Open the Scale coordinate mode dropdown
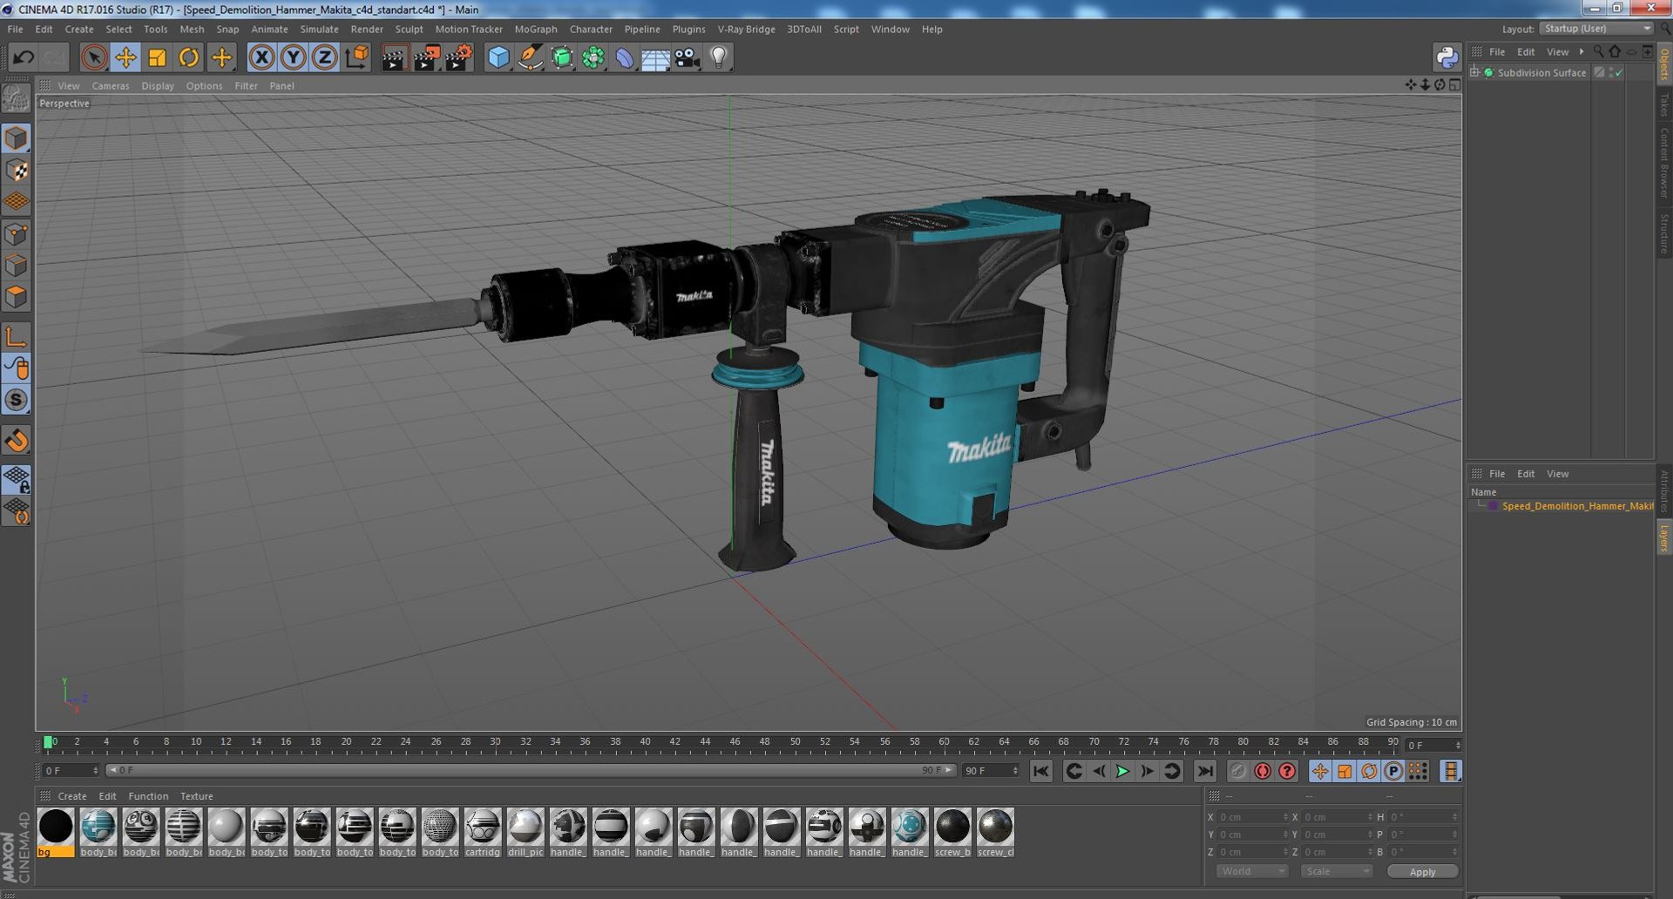The width and height of the screenshot is (1673, 899). 1337,871
